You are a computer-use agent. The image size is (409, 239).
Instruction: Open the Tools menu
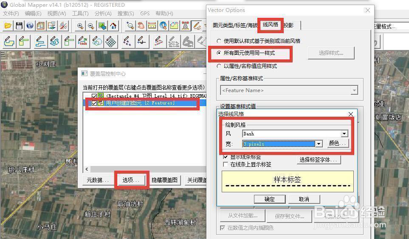pos(80,13)
